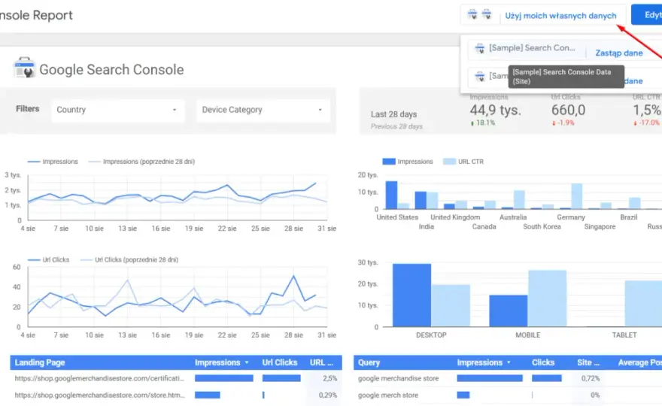
Task: Click the Url Clicks column header
Action: [x=280, y=362]
